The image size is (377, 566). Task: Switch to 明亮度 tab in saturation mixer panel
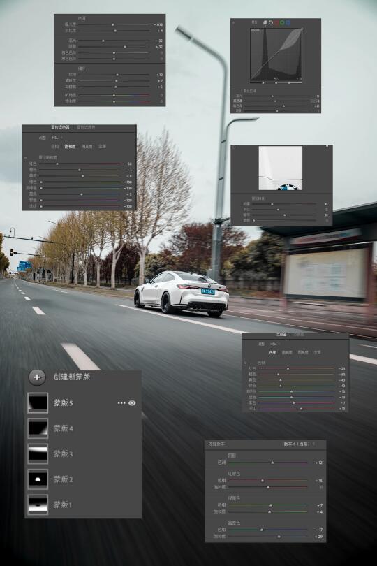[x=87, y=147]
